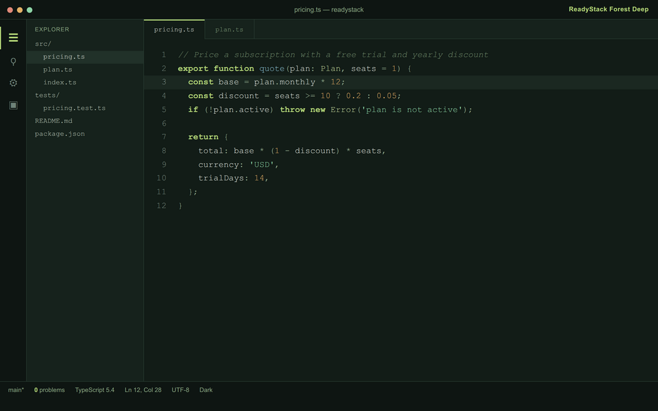The width and height of the screenshot is (658, 411).
Task: Click the 'return' keyword on line 7
Action: [x=203, y=137]
